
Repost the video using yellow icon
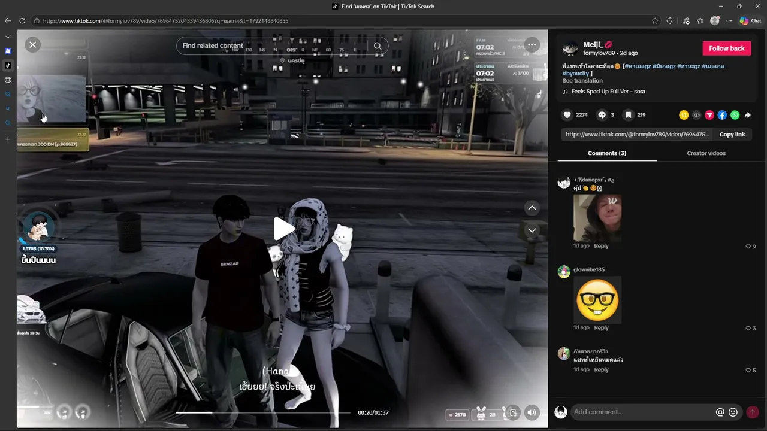pos(684,115)
